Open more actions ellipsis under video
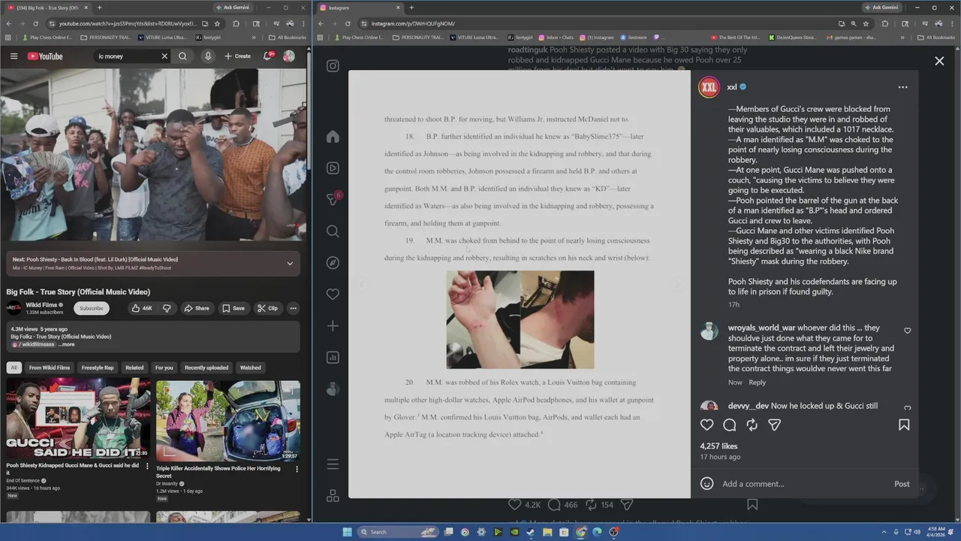961x541 pixels. pyautogui.click(x=293, y=308)
